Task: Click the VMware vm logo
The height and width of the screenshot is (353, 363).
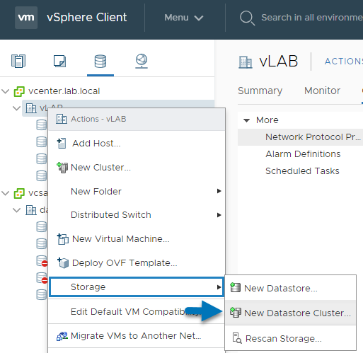Action: [x=26, y=18]
